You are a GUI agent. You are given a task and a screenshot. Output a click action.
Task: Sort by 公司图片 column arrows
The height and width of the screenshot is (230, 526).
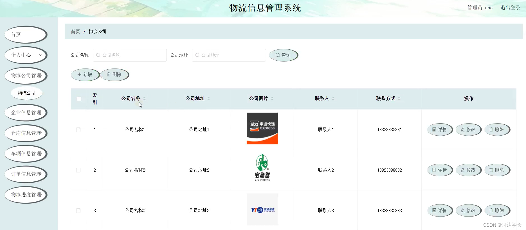(272, 99)
